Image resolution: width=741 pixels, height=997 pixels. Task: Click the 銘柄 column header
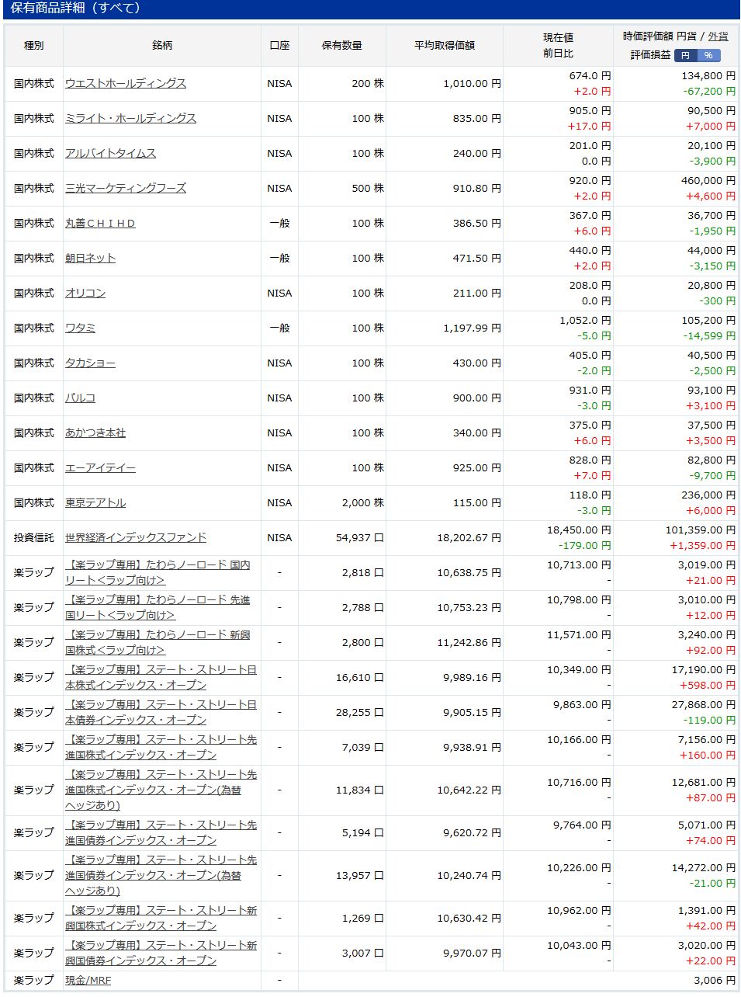tap(162, 45)
